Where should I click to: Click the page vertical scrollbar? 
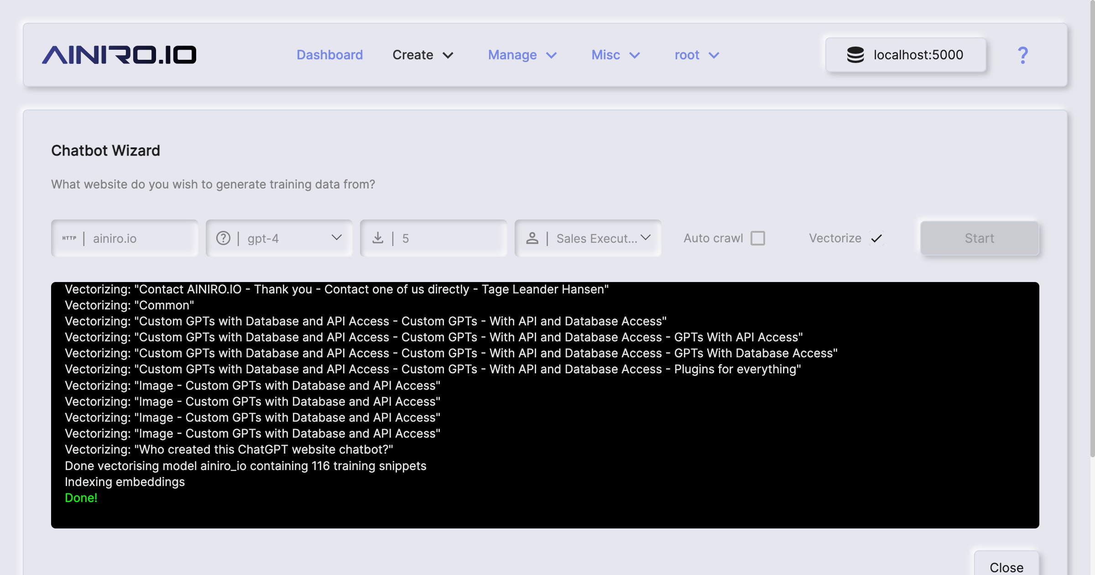(1092, 228)
